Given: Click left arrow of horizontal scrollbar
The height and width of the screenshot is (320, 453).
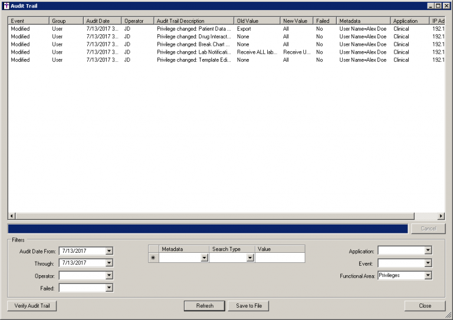Looking at the screenshot, I should click(x=12, y=216).
